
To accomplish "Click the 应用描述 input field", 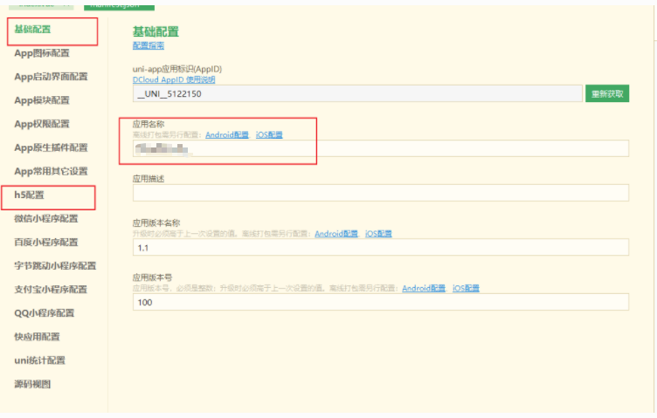I will pos(381,193).
